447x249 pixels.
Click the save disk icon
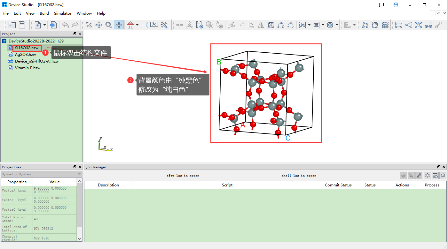pyautogui.click(x=22, y=25)
